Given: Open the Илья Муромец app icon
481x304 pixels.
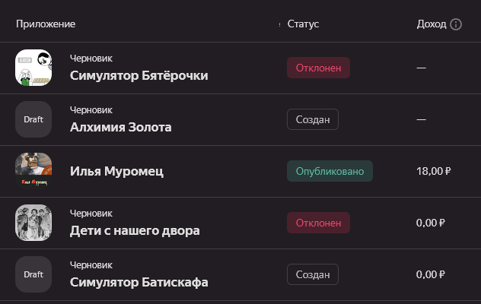Looking at the screenshot, I should click(33, 171).
